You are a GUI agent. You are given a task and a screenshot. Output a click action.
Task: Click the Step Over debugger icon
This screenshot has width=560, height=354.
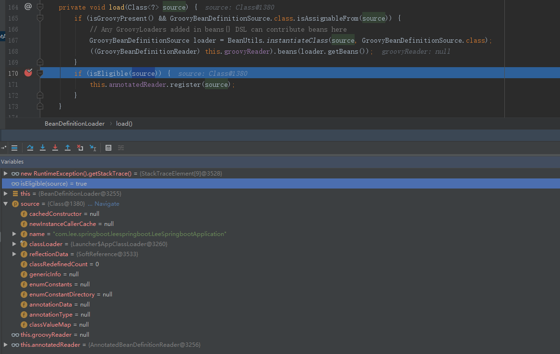(x=30, y=148)
